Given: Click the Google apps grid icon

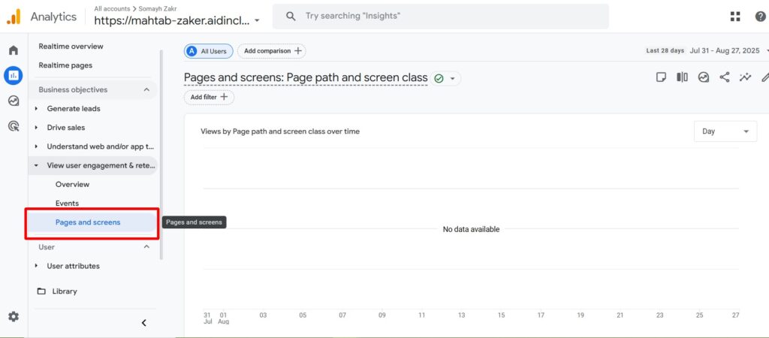Looking at the screenshot, I should [x=735, y=17].
